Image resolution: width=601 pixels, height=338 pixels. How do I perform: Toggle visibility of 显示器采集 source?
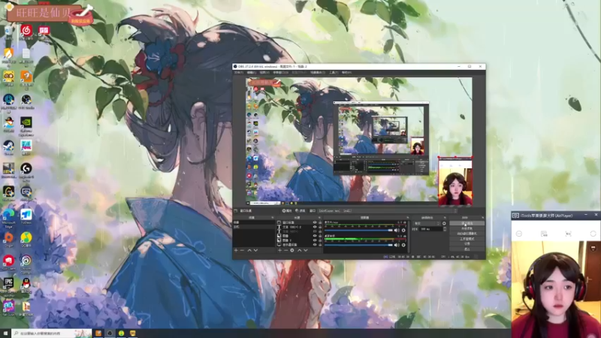(315, 245)
